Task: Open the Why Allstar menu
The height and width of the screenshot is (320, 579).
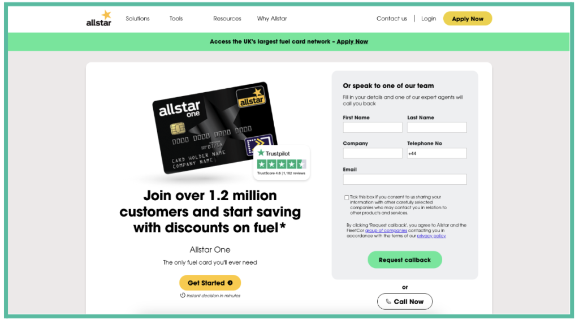Action: coord(272,19)
